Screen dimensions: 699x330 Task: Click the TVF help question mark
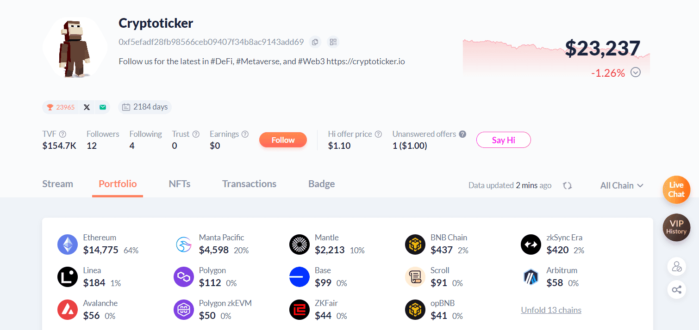(62, 134)
